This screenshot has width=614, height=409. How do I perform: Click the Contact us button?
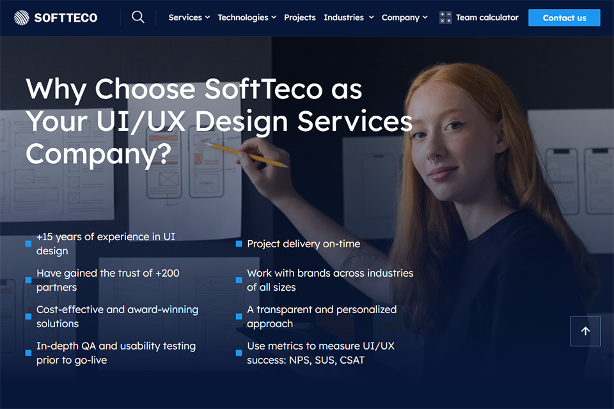click(x=564, y=18)
